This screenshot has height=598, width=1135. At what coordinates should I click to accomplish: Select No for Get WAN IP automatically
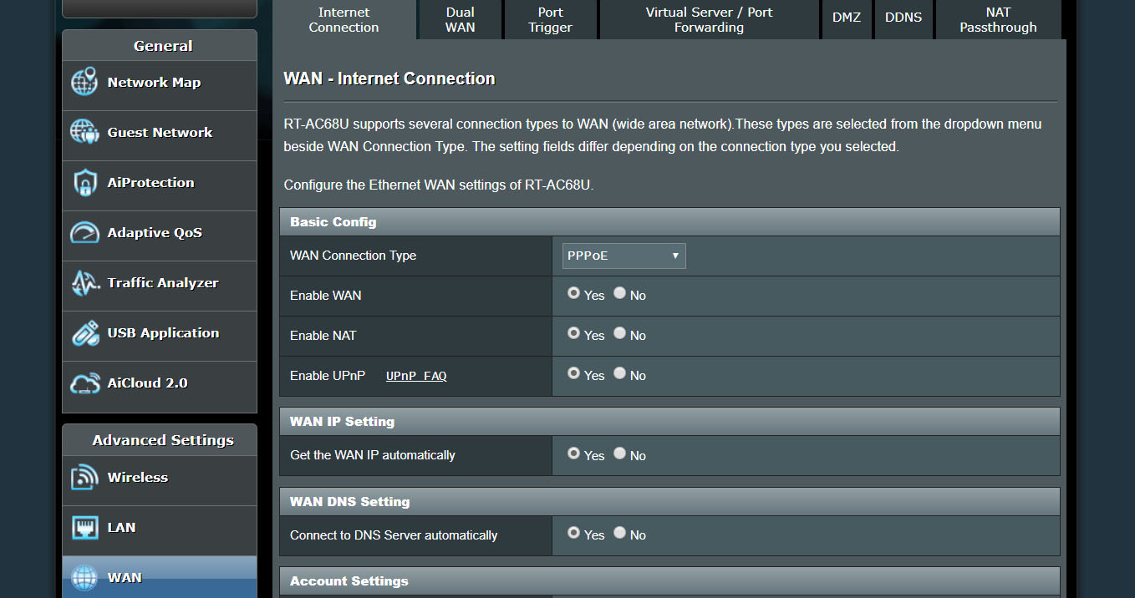(x=619, y=454)
